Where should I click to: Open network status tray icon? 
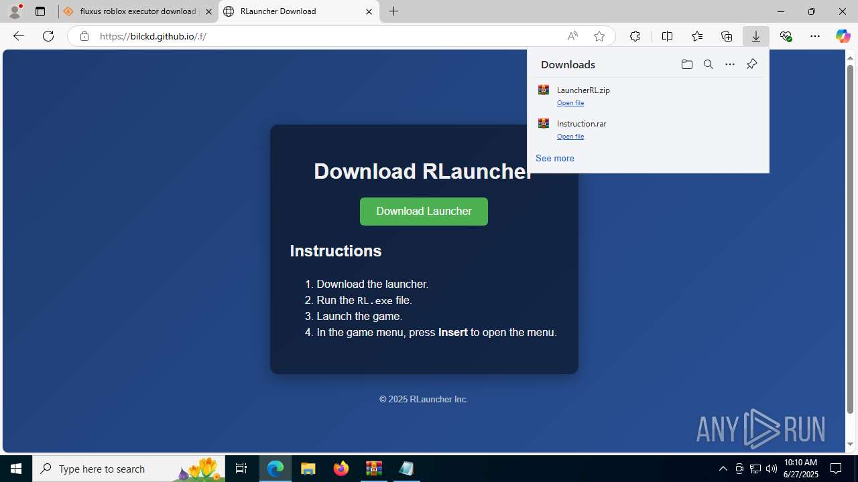point(755,469)
